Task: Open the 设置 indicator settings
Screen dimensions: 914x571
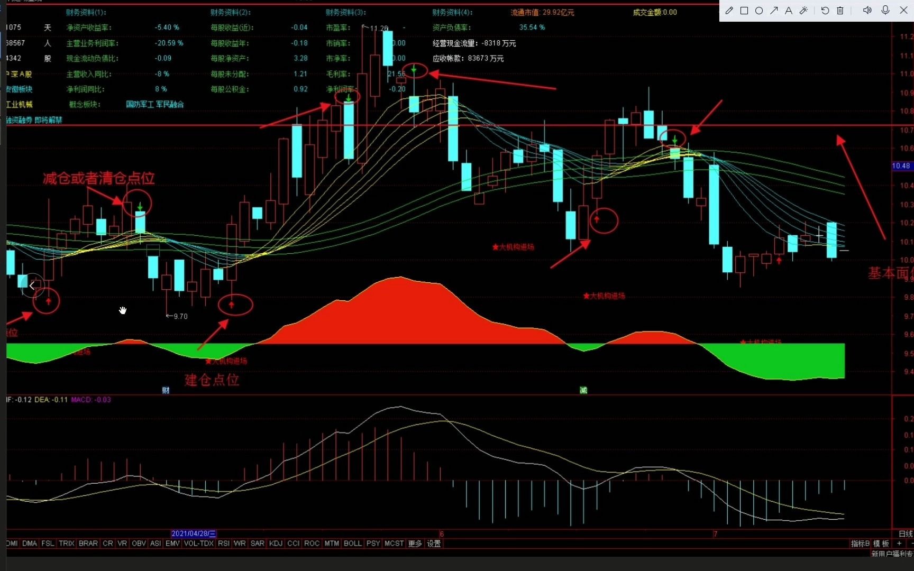Action: 434,543
